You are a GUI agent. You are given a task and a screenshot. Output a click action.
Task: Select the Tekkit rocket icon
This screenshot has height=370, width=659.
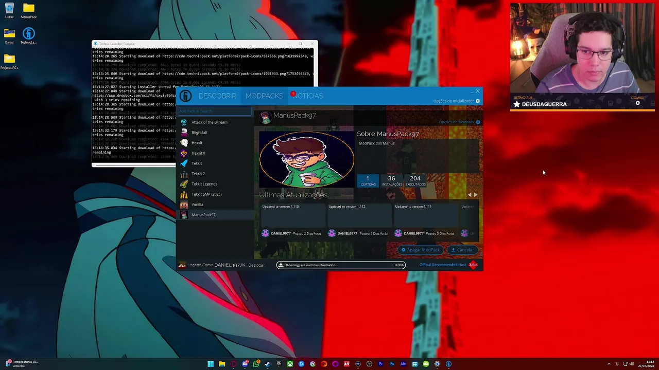(184, 163)
